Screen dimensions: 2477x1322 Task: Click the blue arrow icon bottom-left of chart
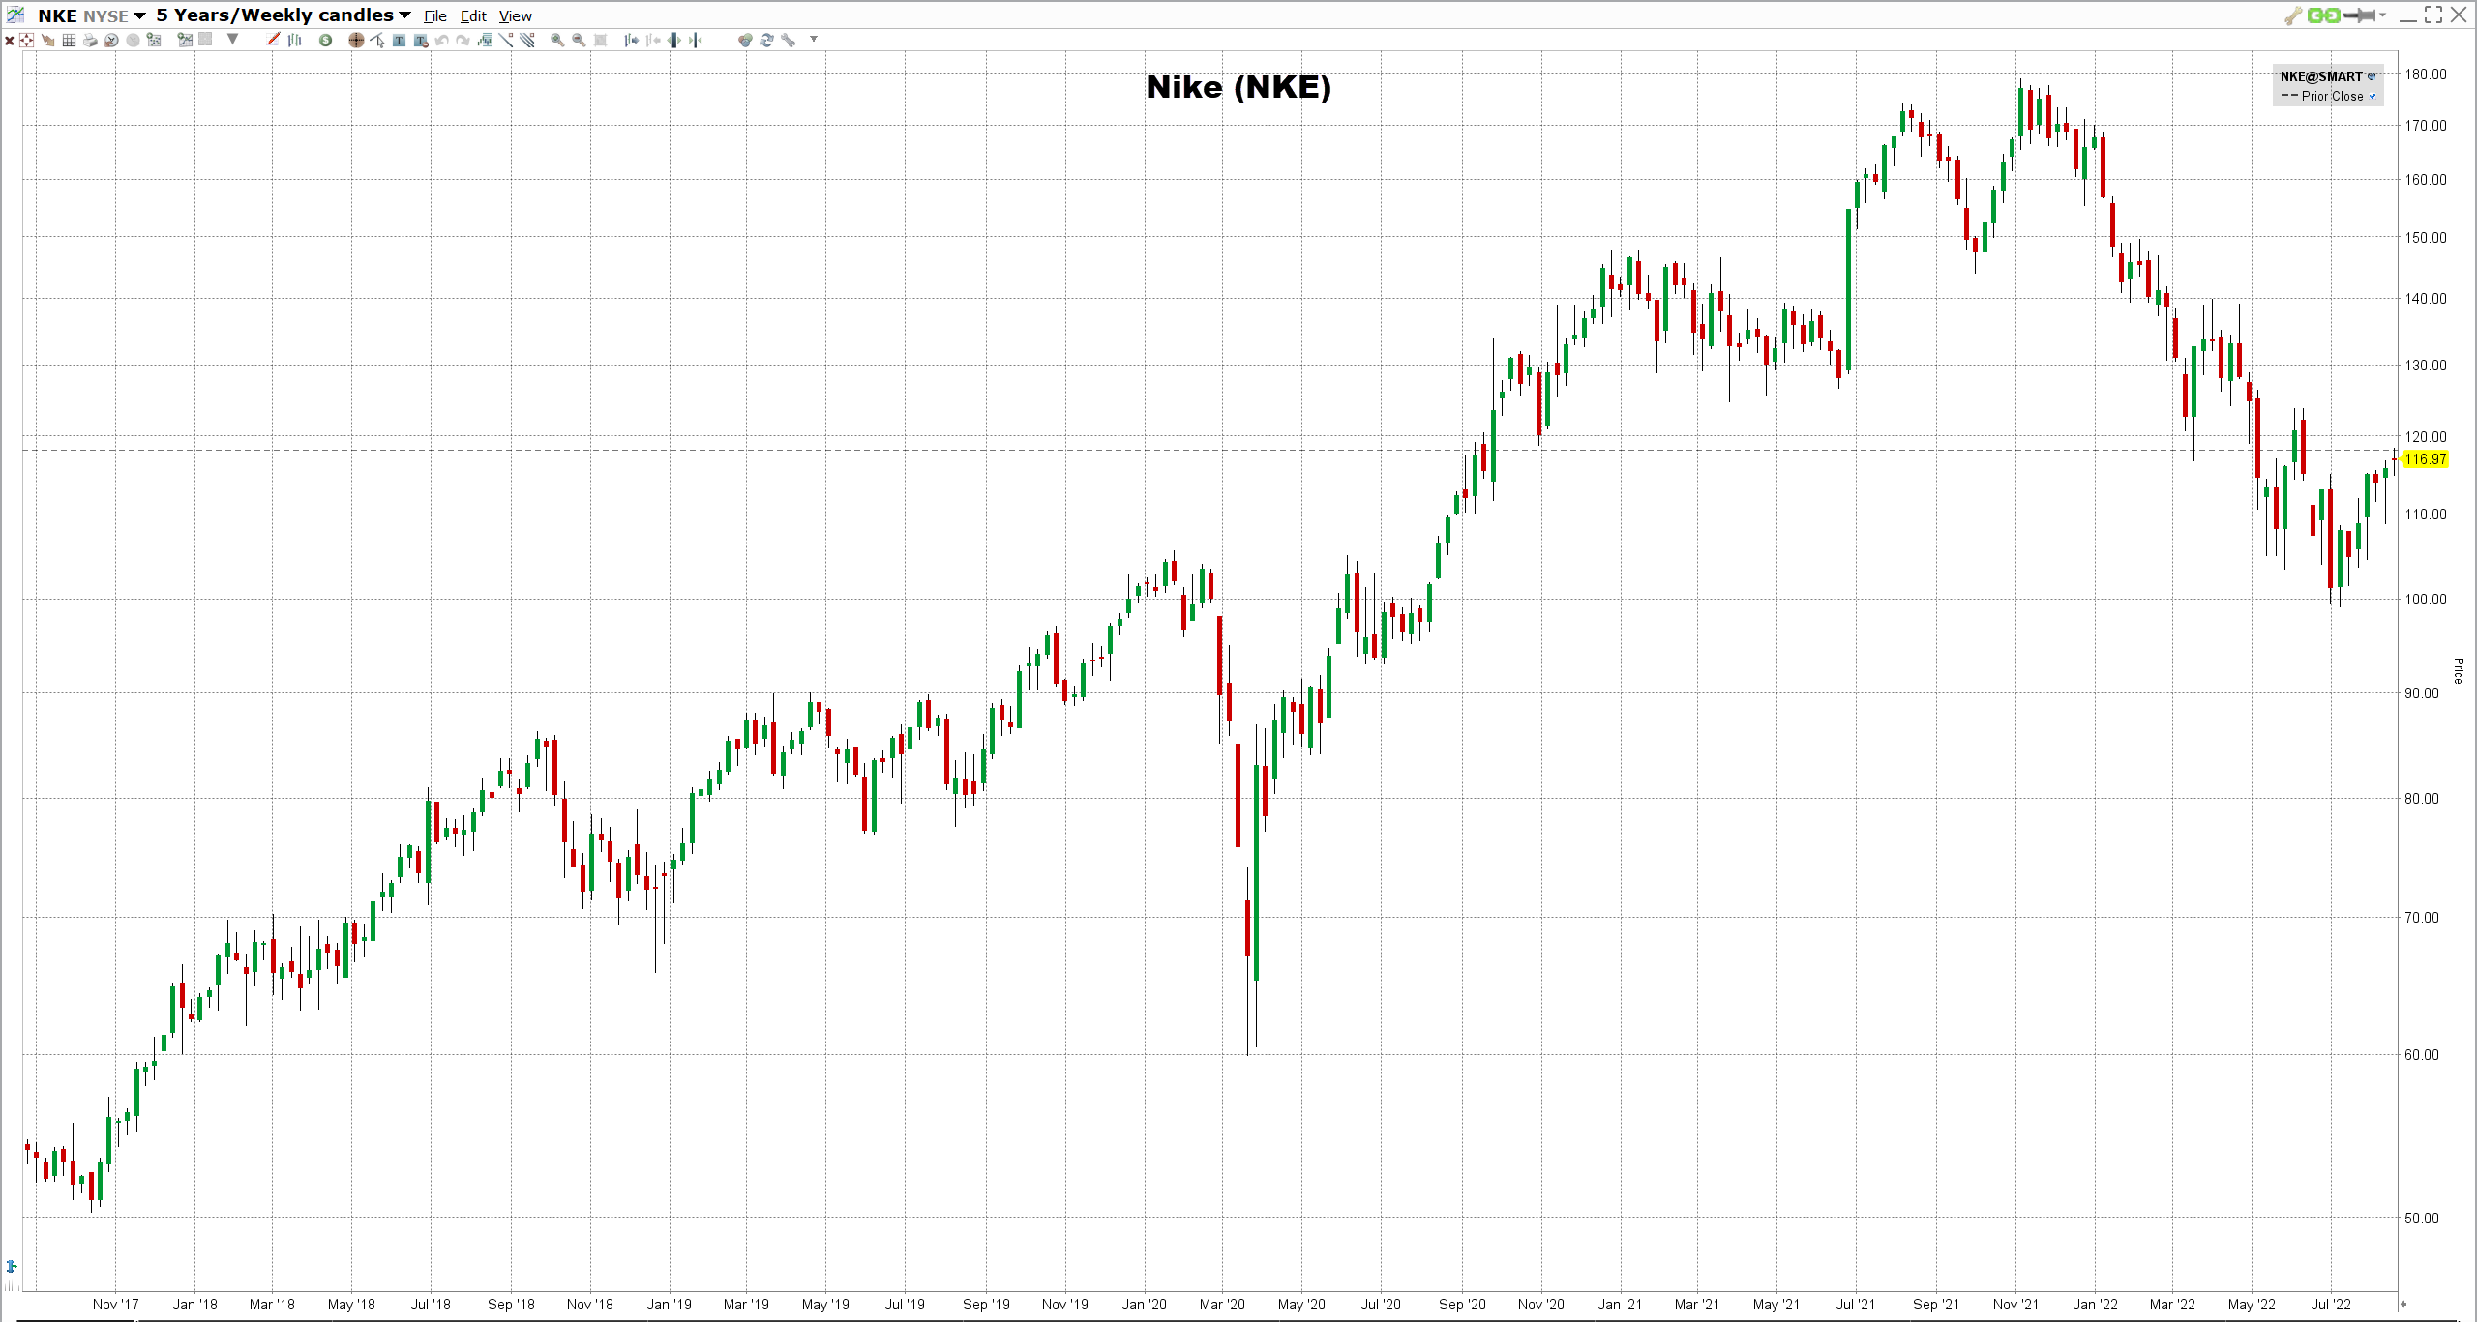click(x=12, y=1266)
